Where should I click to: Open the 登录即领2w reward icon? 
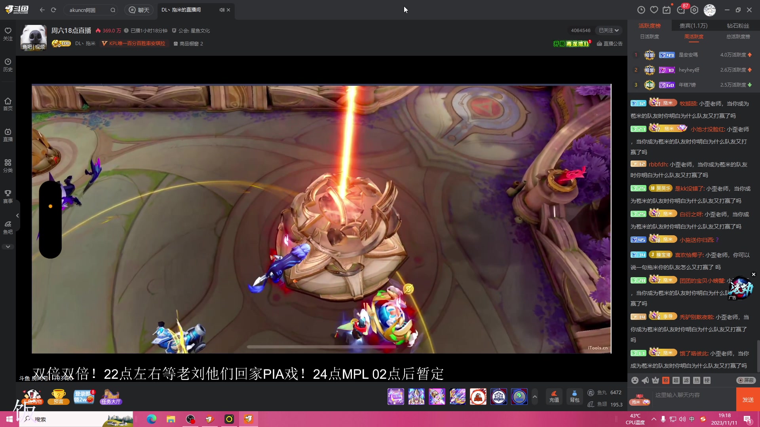(x=84, y=397)
